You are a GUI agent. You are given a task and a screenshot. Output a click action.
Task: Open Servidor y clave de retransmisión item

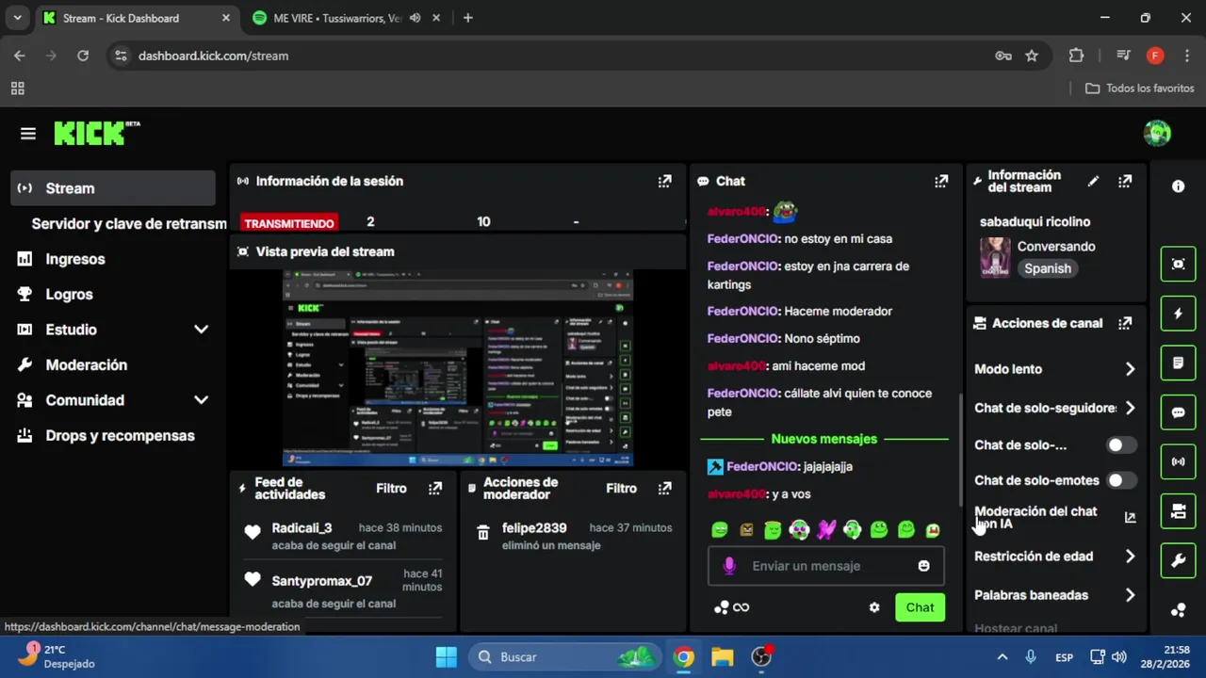tap(129, 223)
